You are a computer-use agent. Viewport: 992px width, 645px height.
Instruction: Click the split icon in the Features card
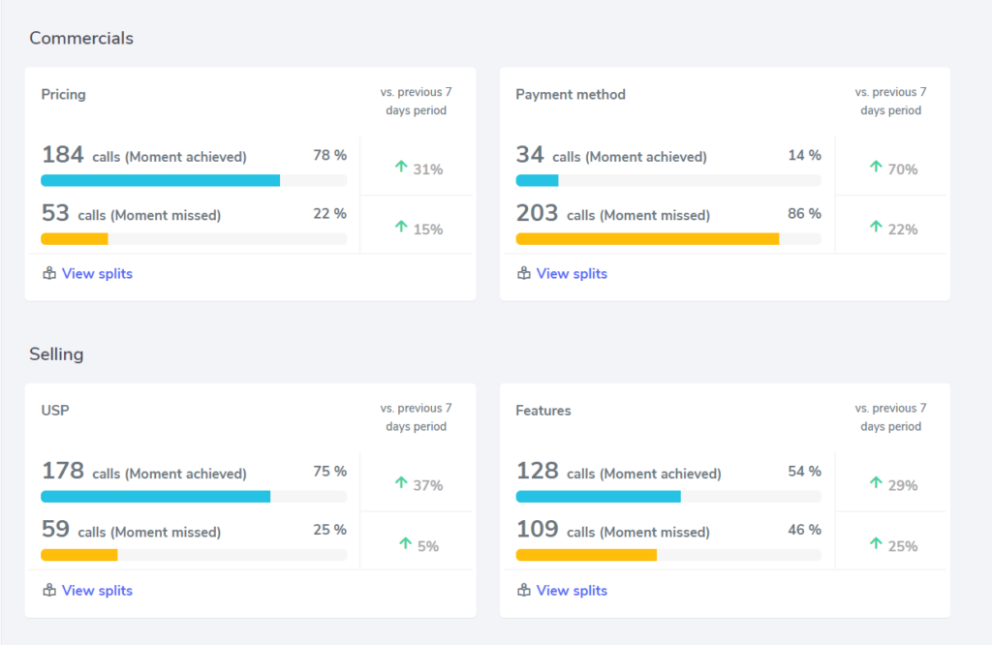coord(523,590)
